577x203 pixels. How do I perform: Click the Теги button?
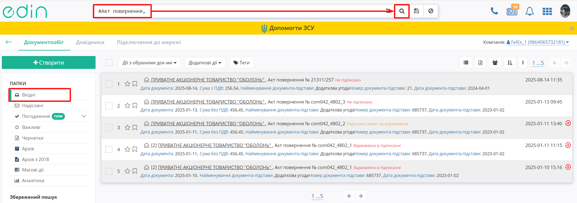(x=241, y=62)
